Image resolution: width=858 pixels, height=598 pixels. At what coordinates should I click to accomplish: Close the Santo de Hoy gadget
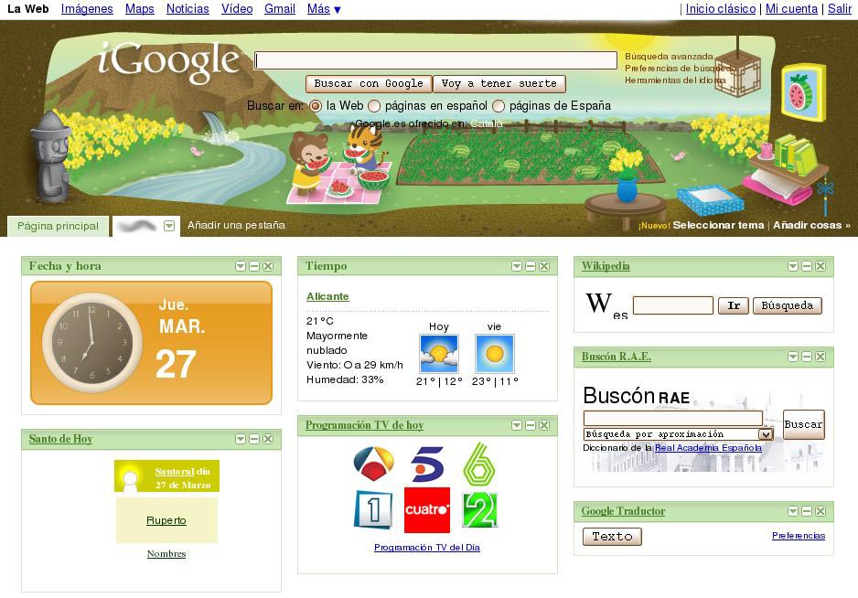pos(268,439)
